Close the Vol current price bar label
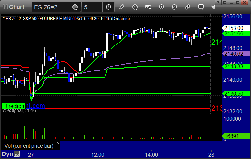 58,143
